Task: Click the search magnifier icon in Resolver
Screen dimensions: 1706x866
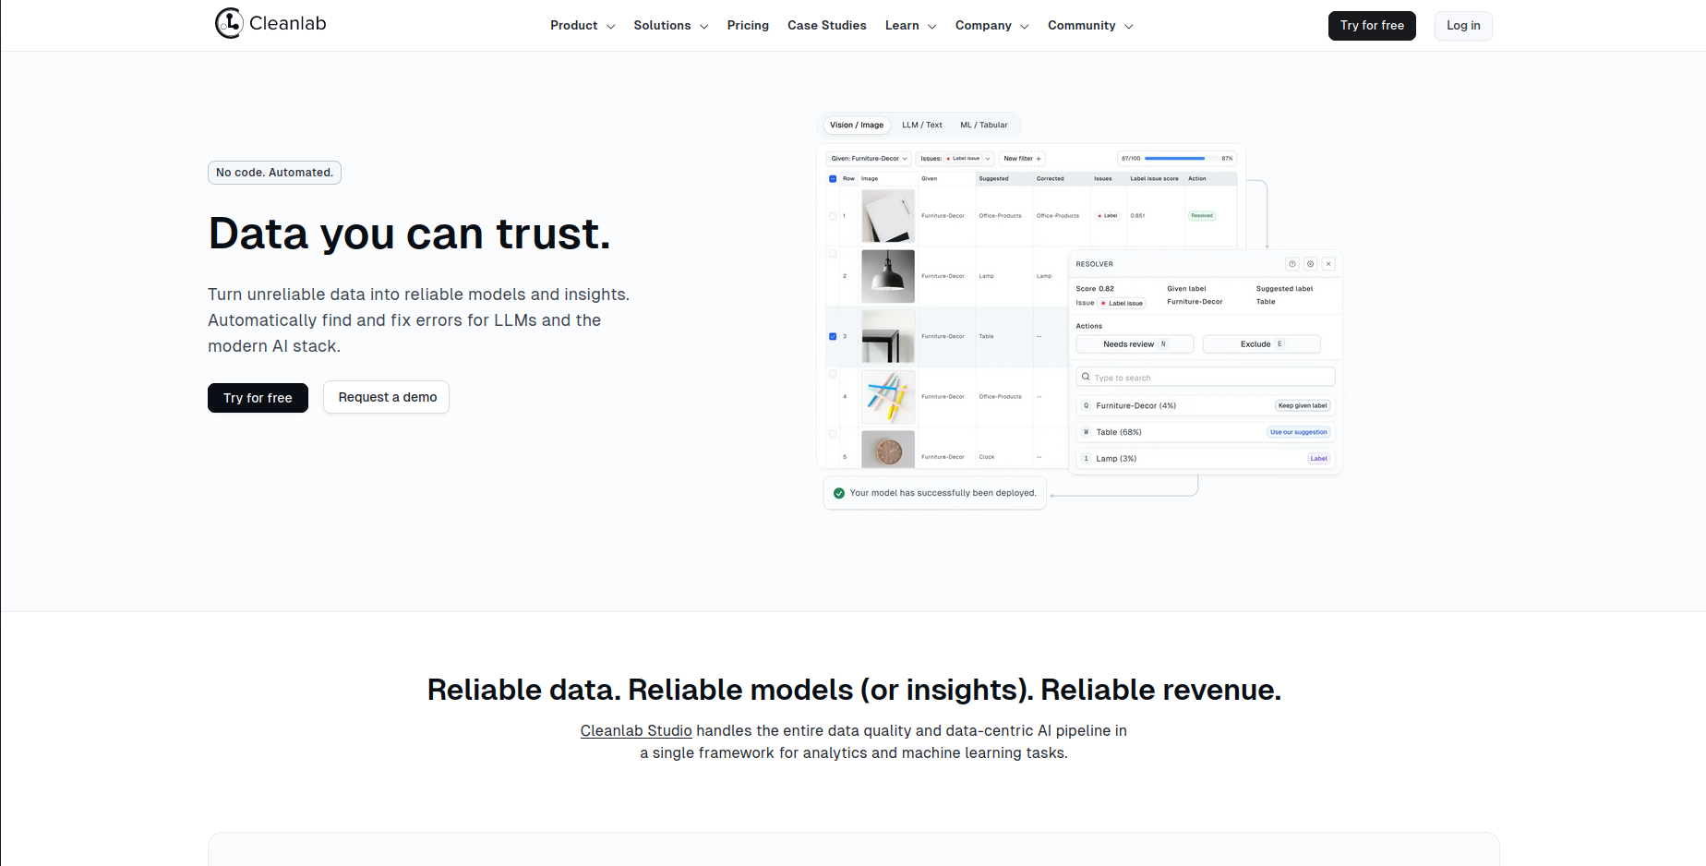Action: click(1086, 377)
